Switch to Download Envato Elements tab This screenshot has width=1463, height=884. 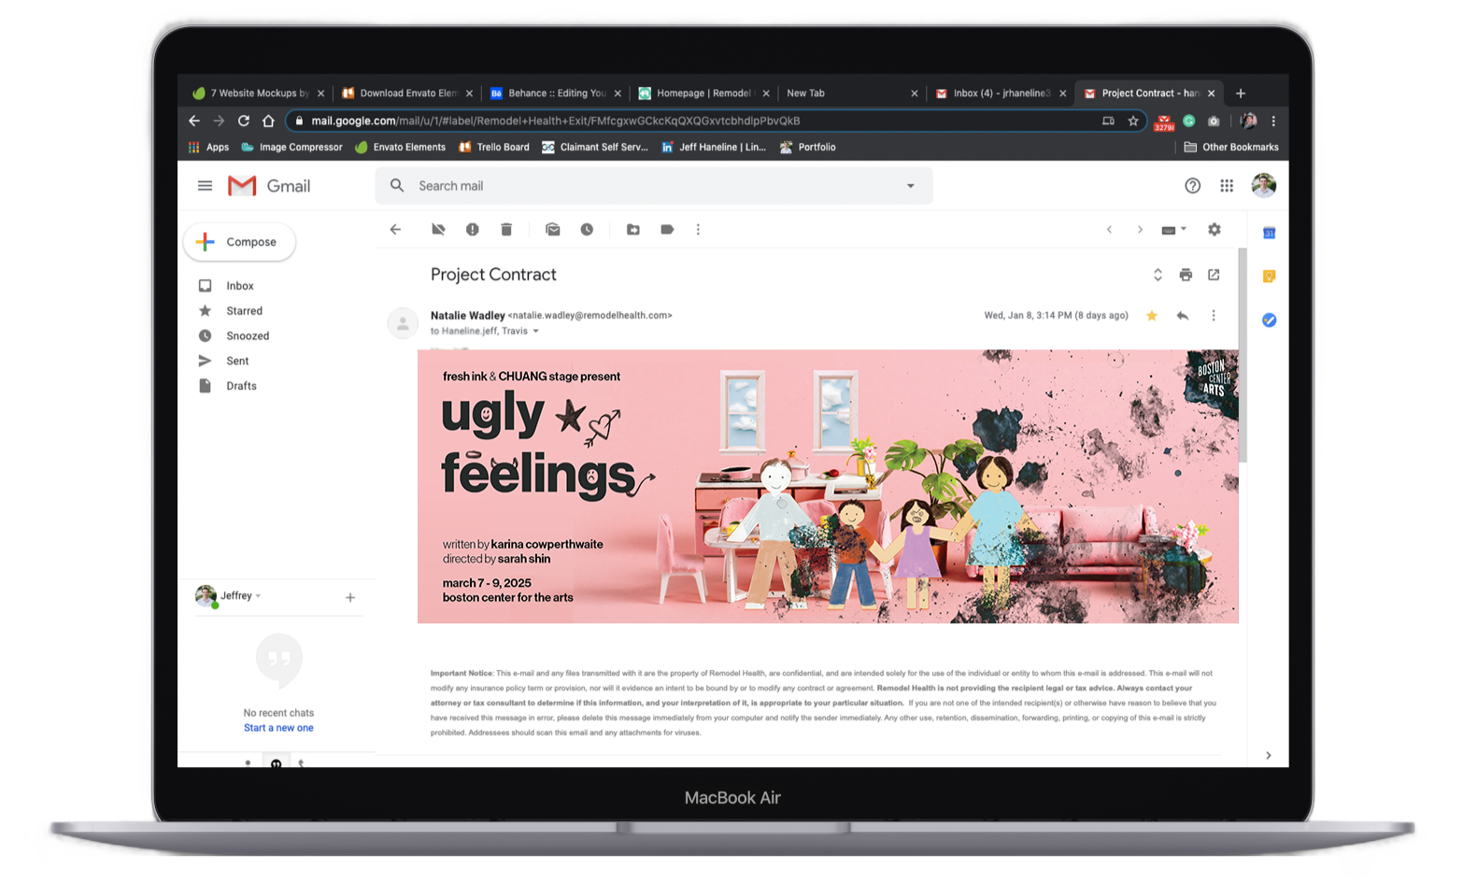(x=400, y=93)
